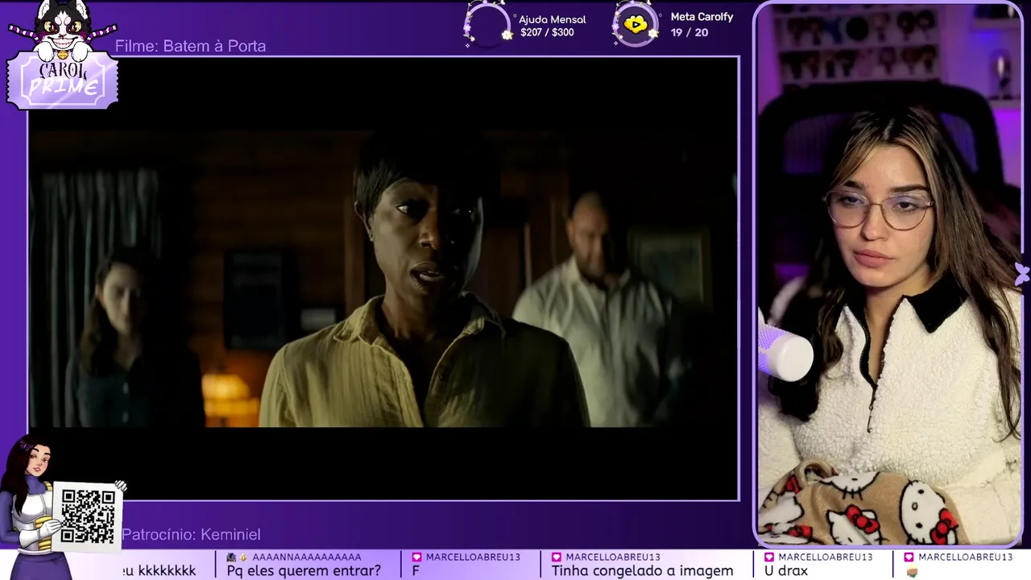Click the streamer webcam feed
1031x580 pixels.
[889, 274]
